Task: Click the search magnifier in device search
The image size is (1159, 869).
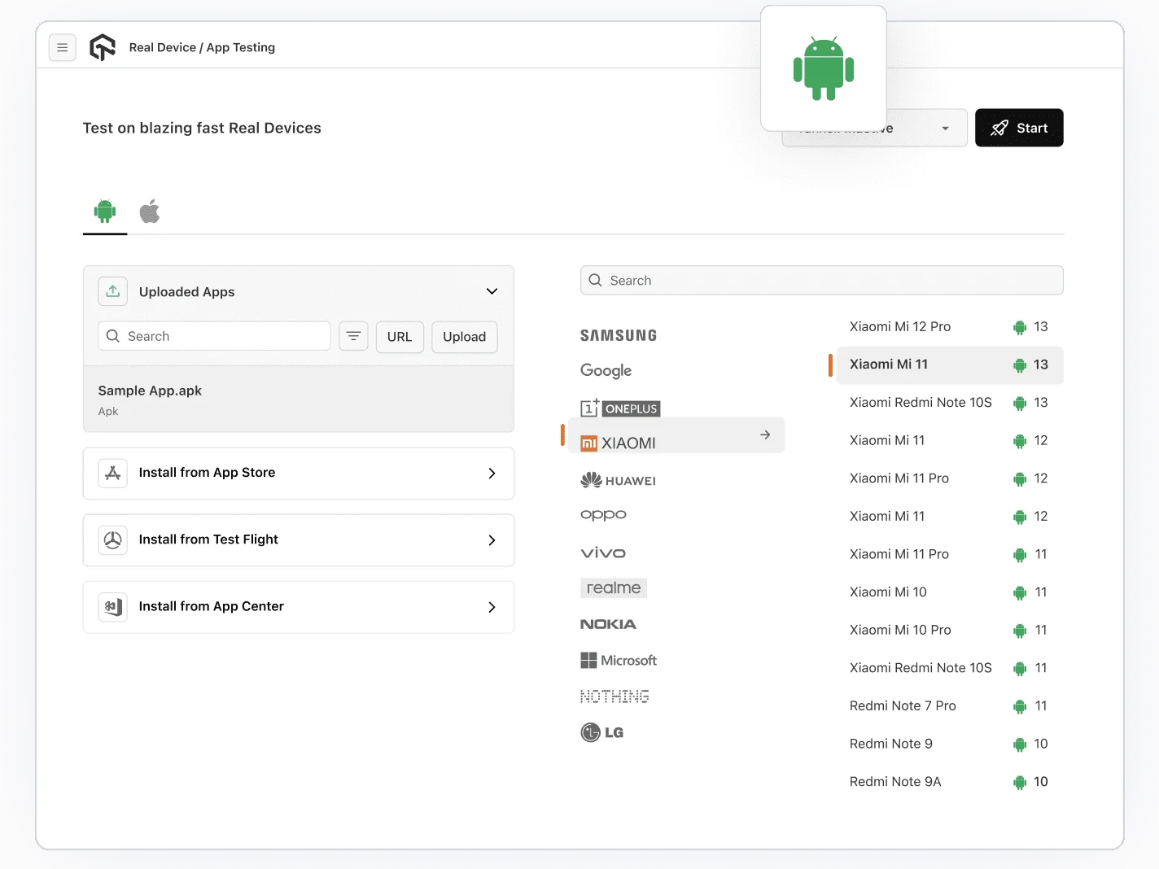Action: 596,280
